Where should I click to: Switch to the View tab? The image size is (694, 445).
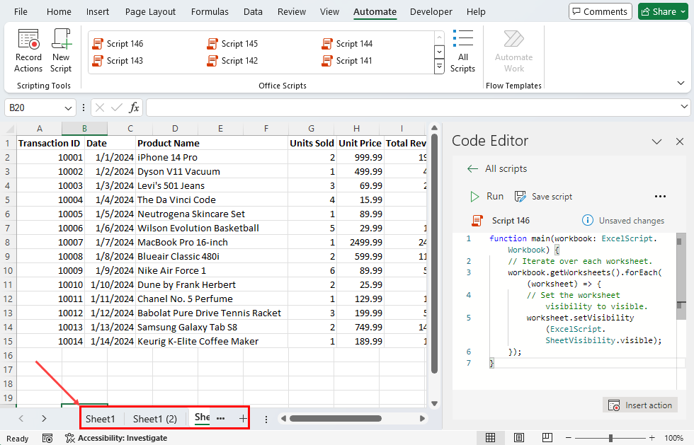tap(329, 12)
